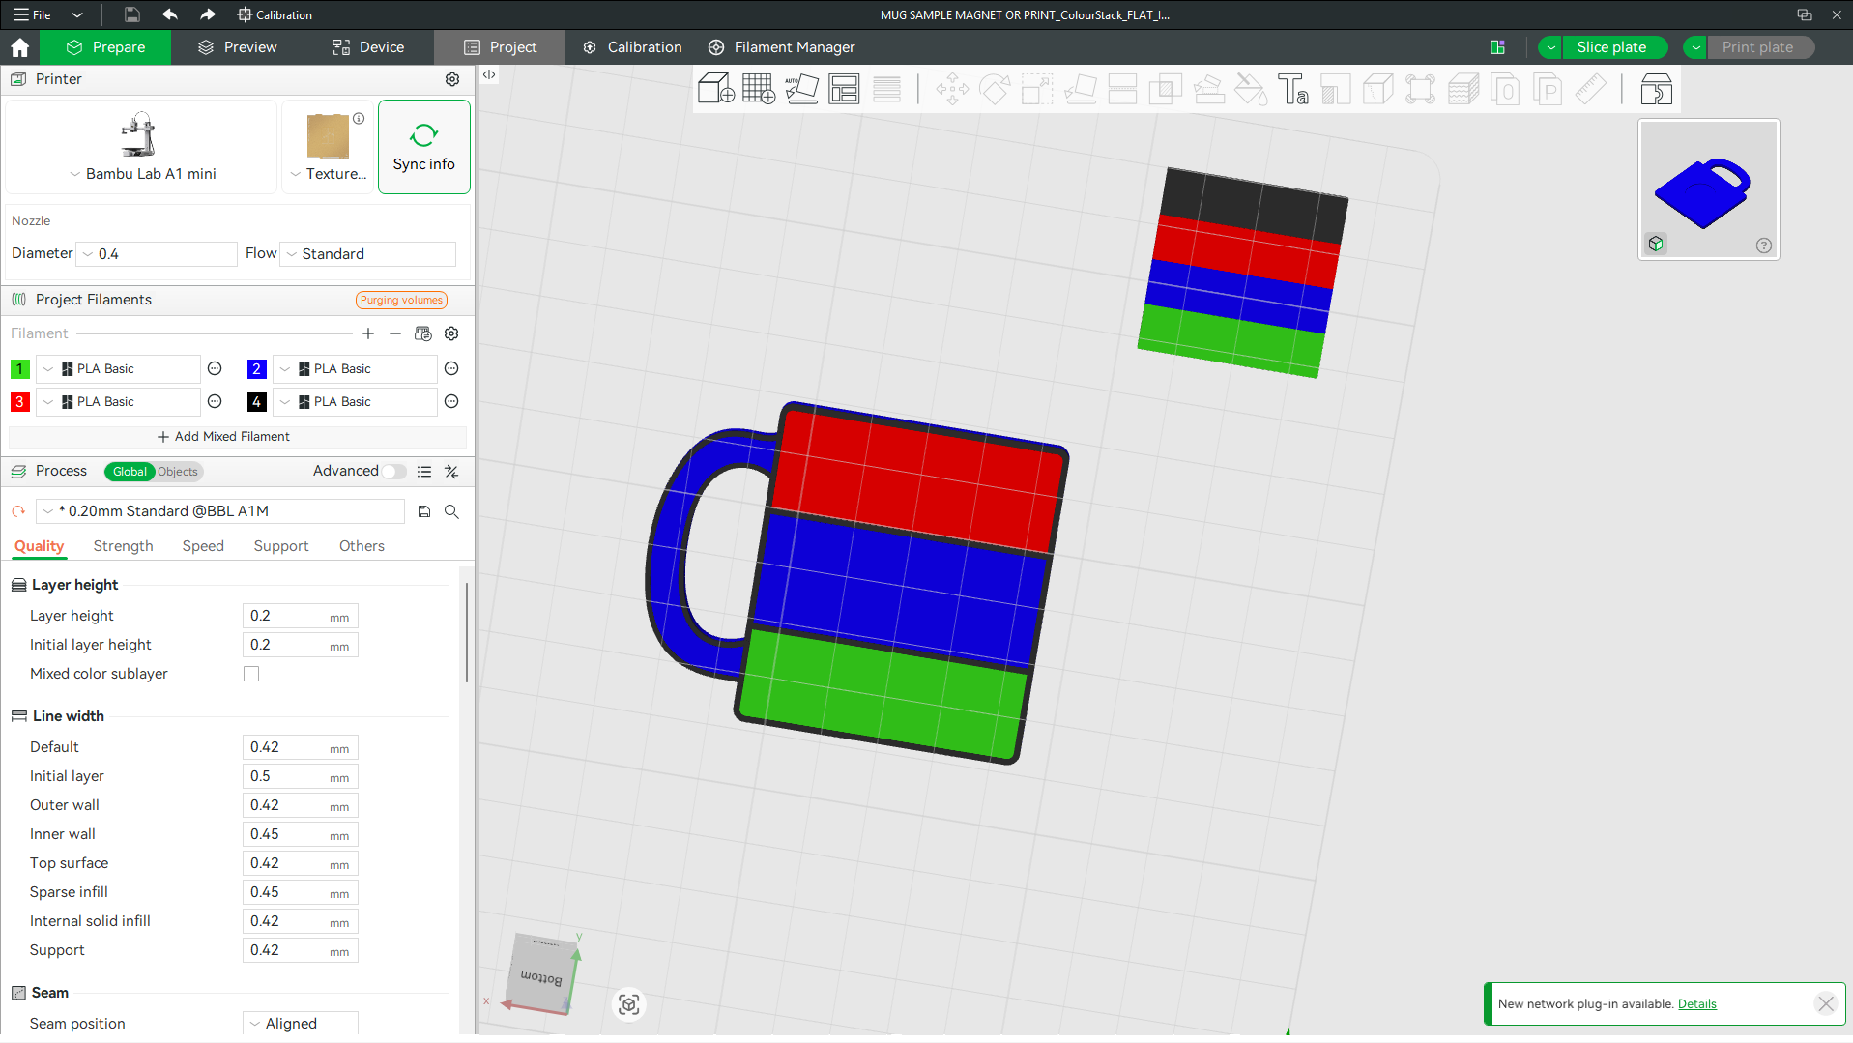The image size is (1853, 1043).
Task: Open options for filament 3
Action: pyautogui.click(x=215, y=401)
